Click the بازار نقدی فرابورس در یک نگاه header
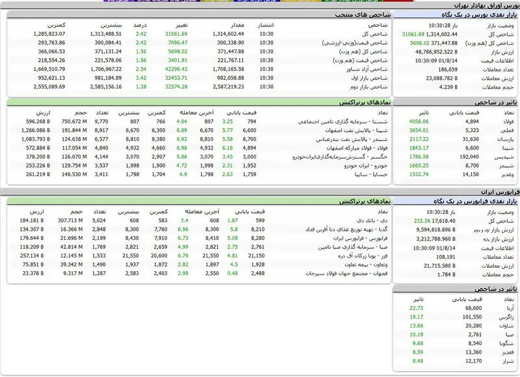The width and height of the screenshot is (520, 377). [x=475, y=201]
